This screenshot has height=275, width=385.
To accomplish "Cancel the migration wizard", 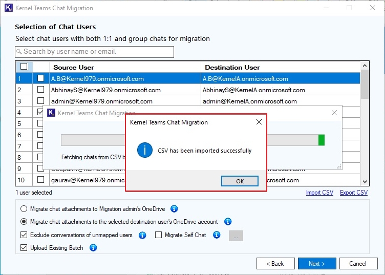I will (x=358, y=264).
